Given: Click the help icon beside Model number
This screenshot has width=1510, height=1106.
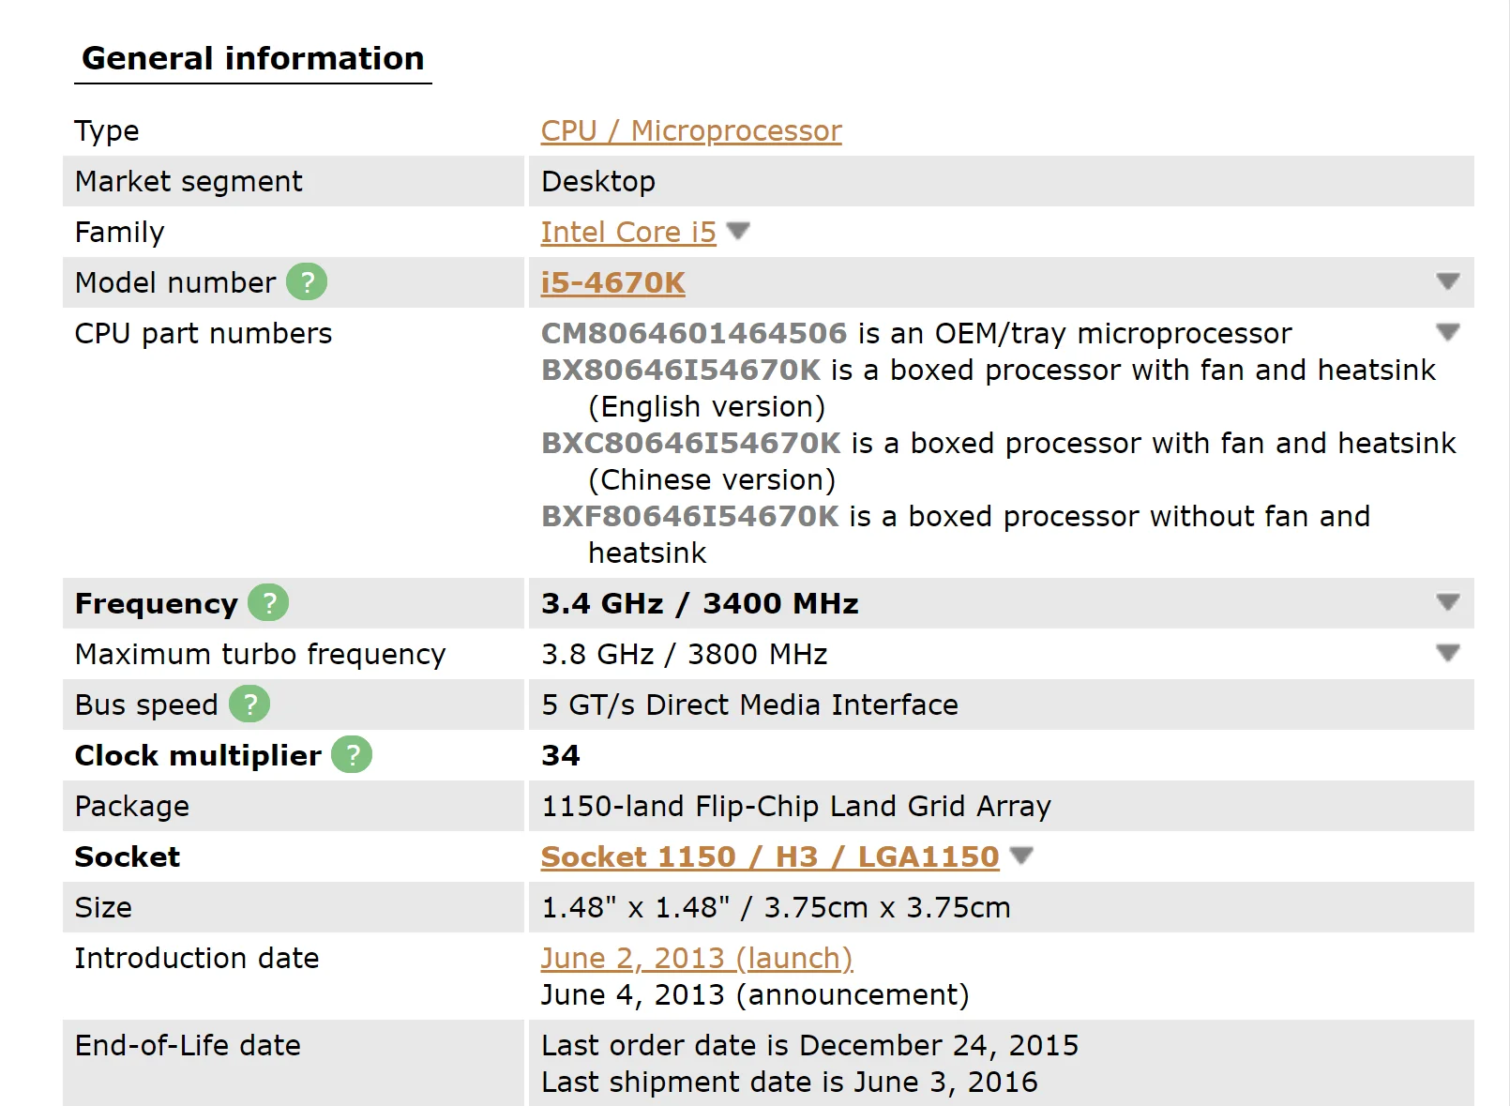Looking at the screenshot, I should [307, 282].
